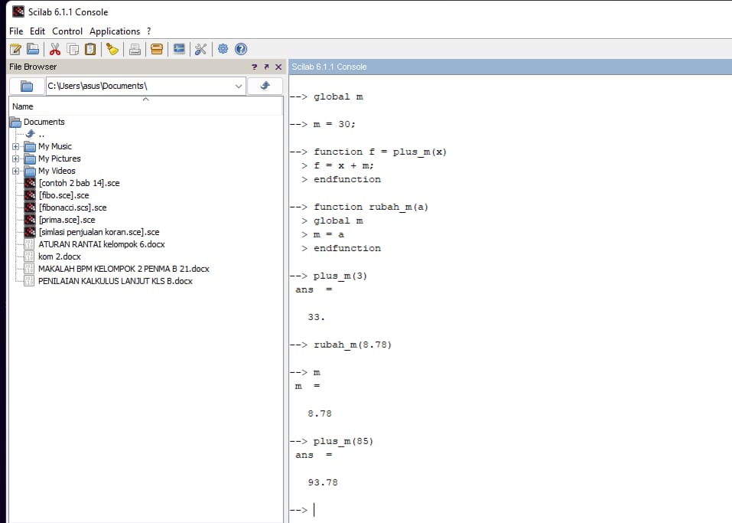Open Scilab demonstrations gear icon
The image size is (732, 523).
tap(223, 48)
